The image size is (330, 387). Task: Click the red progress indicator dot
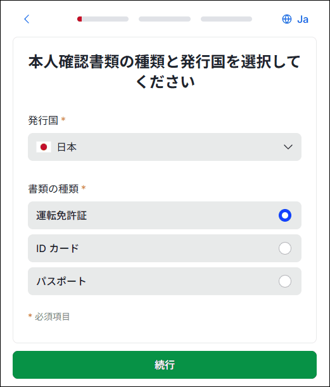click(x=79, y=19)
